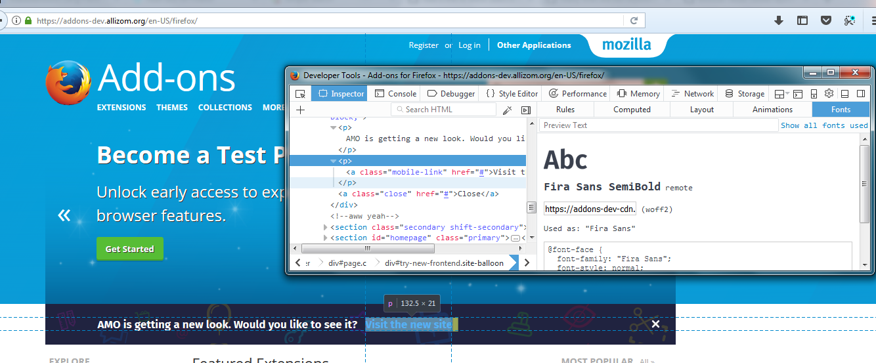
Task: Select breadcrumb 'div#try-new-frontend.site-balloon'
Action: 444,263
